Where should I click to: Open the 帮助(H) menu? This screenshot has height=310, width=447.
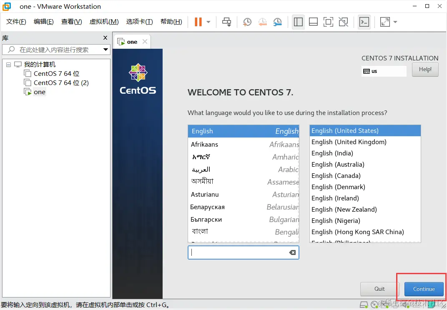[171, 22]
